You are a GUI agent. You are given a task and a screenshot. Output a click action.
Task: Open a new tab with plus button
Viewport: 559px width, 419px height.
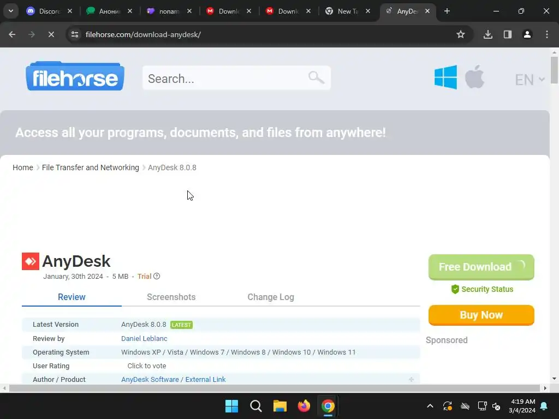tap(447, 11)
